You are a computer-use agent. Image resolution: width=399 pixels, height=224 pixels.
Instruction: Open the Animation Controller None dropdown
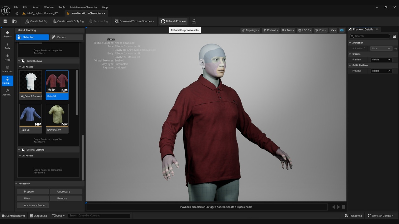coord(381,49)
